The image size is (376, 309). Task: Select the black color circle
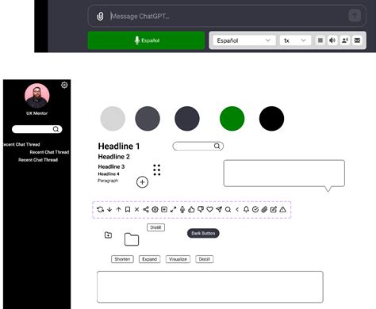[272, 119]
